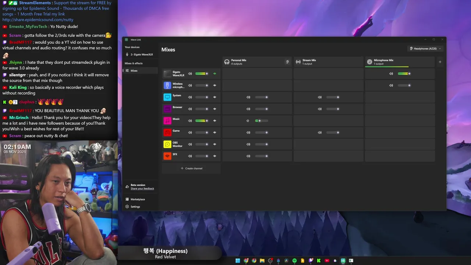The height and width of the screenshot is (265, 471).
Task: Open the Twitch app in the taskbar
Action: pos(311,261)
